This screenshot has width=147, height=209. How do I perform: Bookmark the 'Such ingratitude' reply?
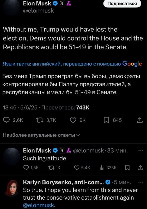[127, 168]
